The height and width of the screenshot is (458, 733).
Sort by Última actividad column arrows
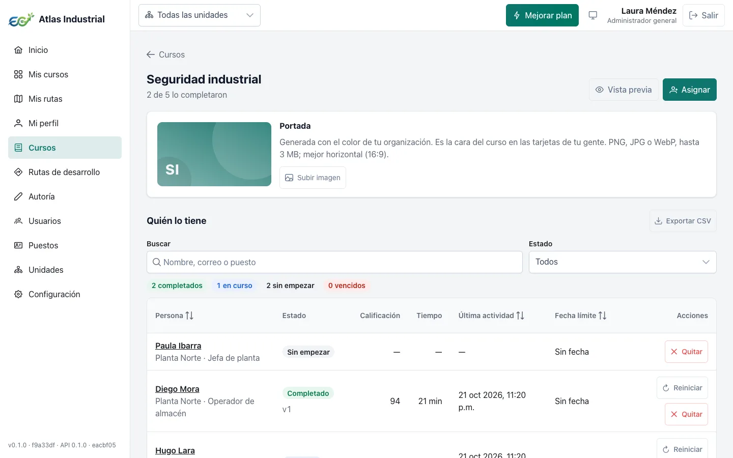click(520, 316)
